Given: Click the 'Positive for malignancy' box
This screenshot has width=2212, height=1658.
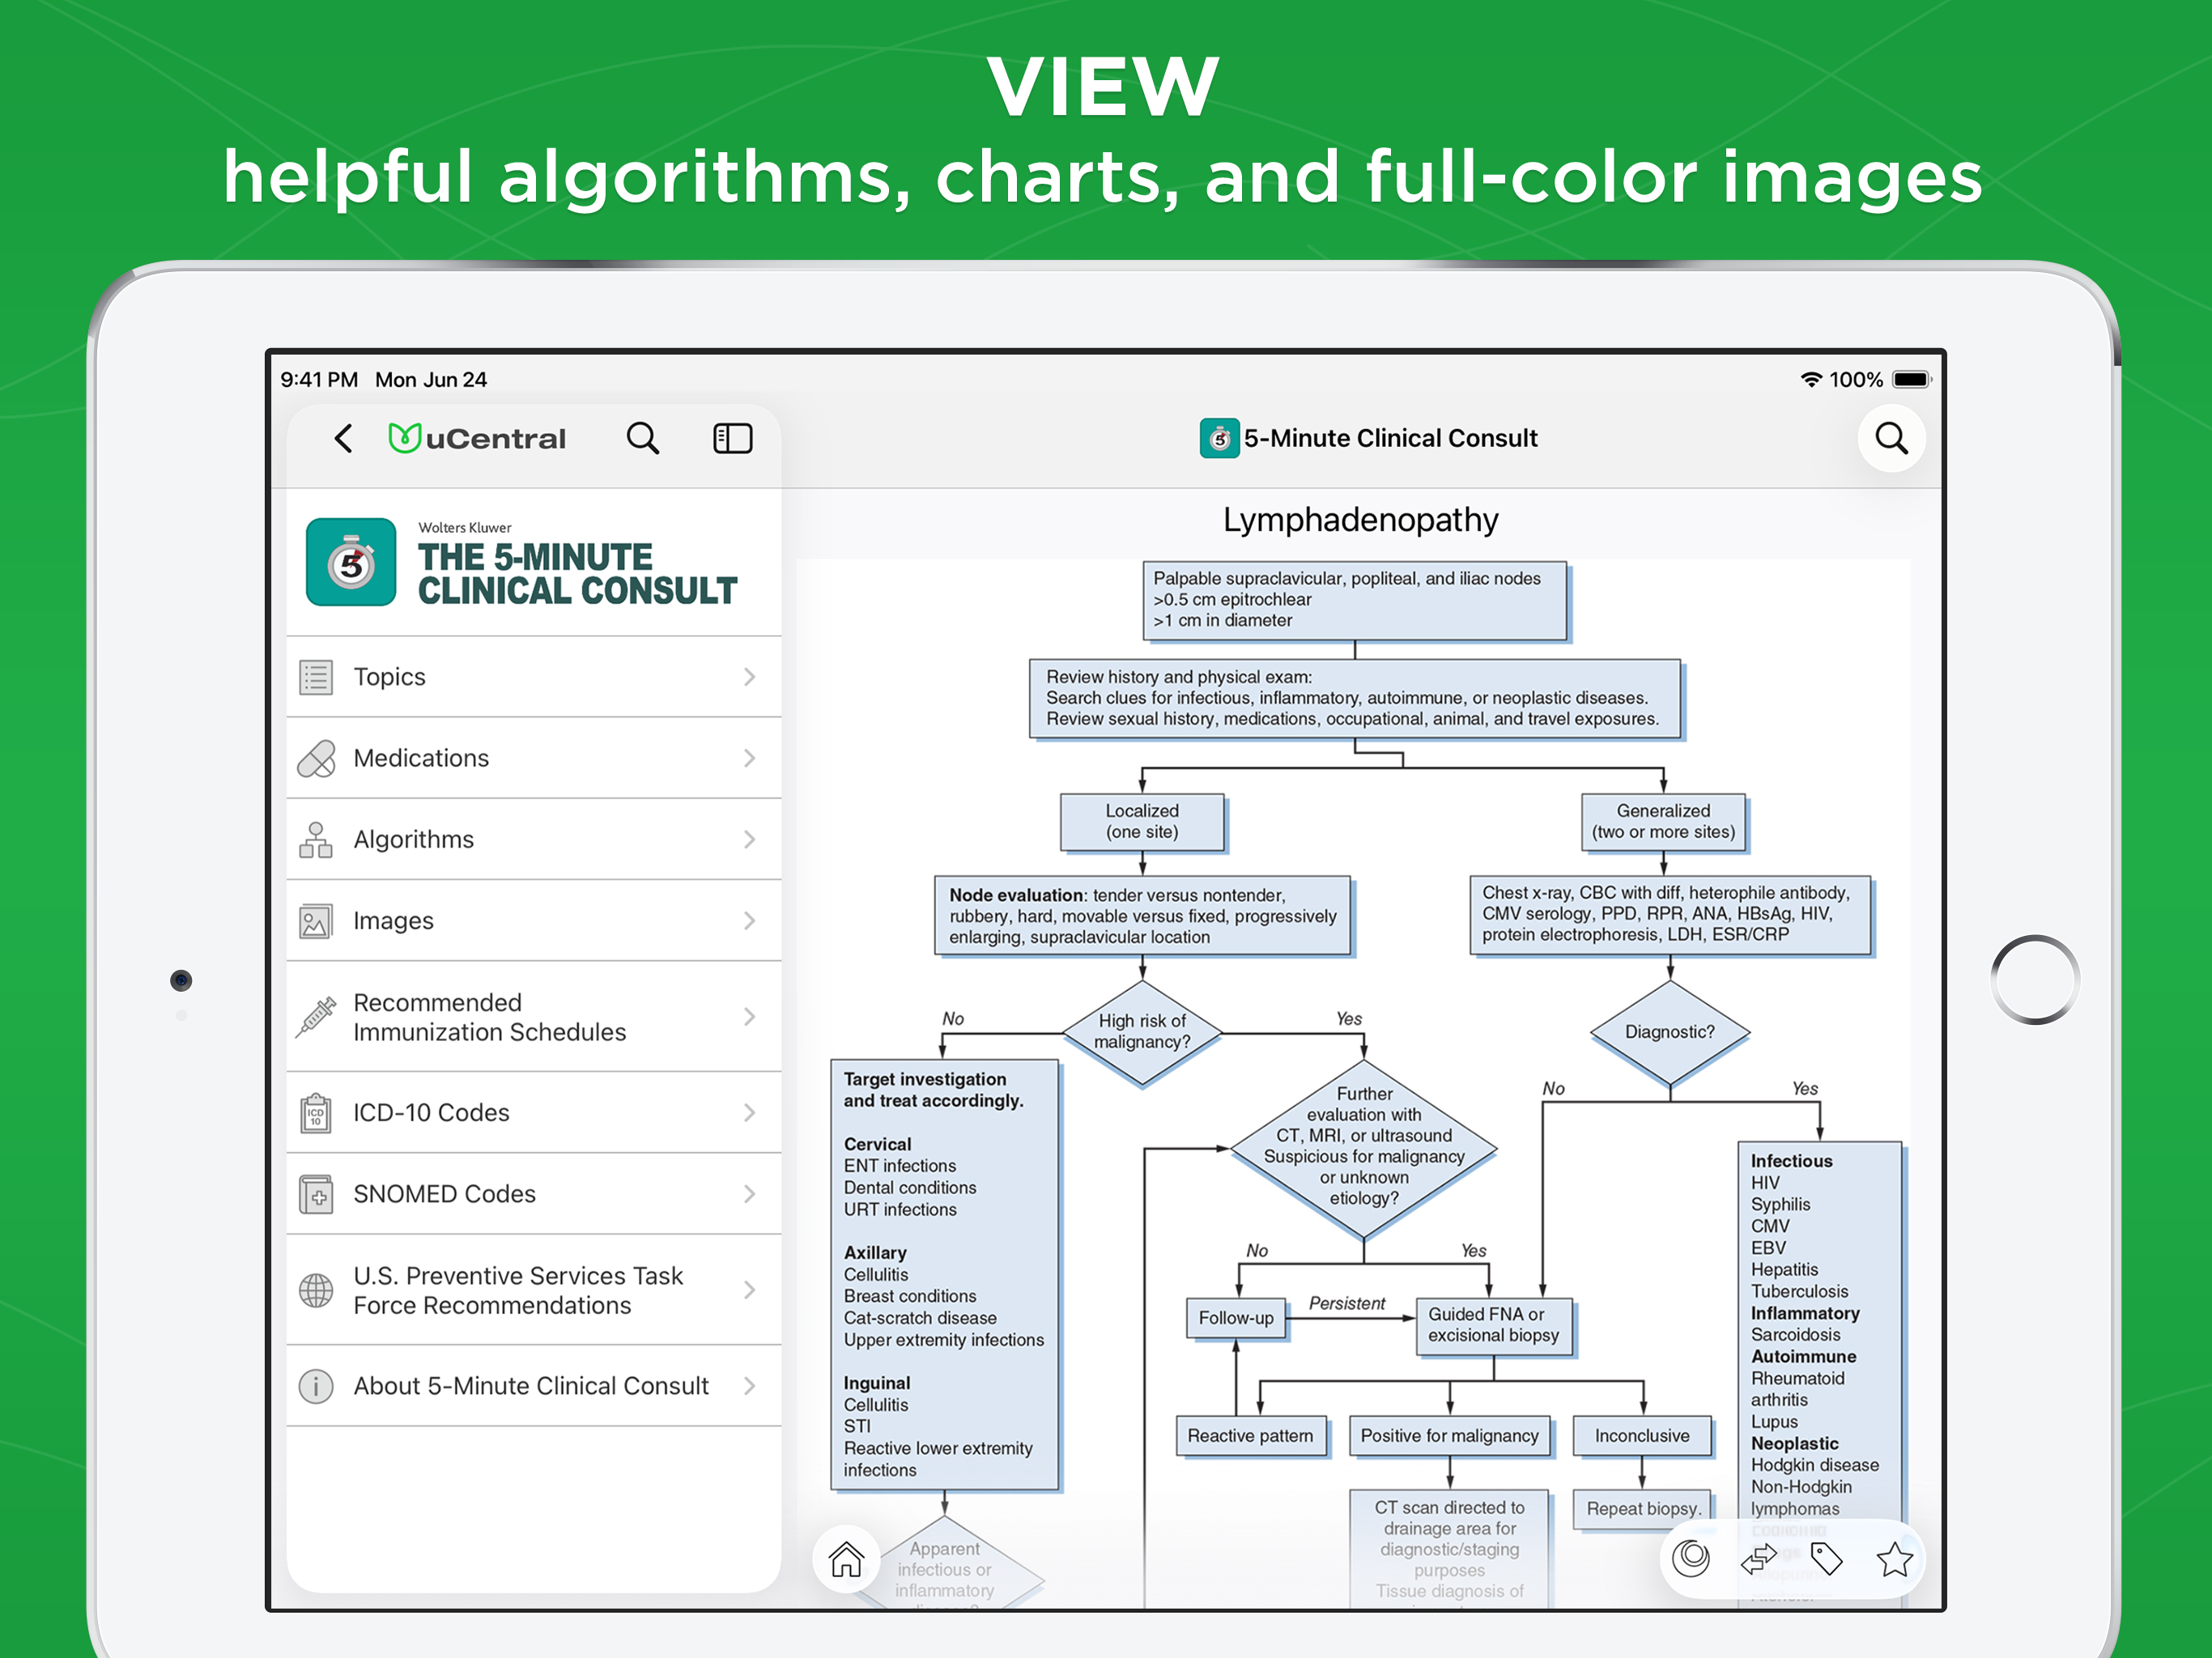Looking at the screenshot, I should click(1450, 1436).
